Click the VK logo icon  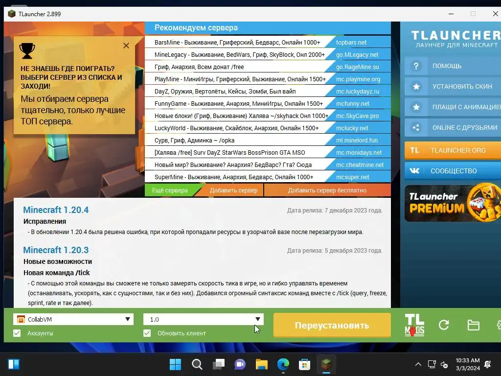click(414, 171)
